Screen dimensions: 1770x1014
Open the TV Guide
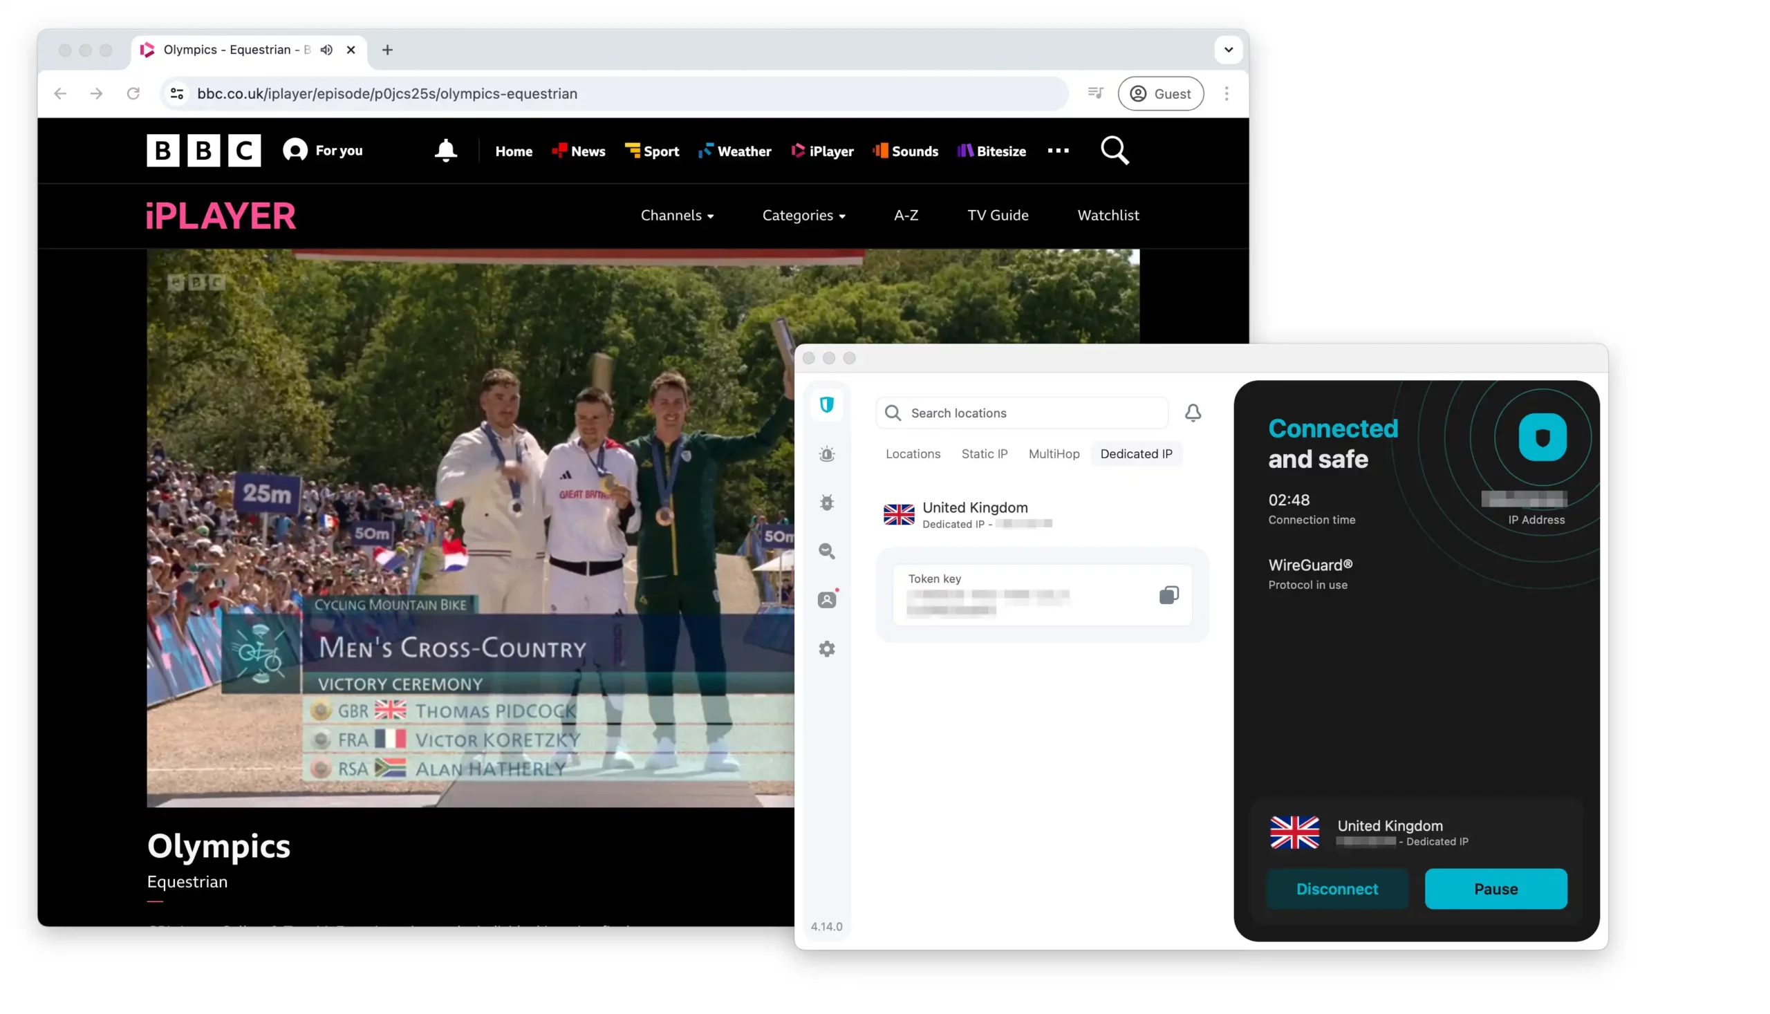point(998,215)
